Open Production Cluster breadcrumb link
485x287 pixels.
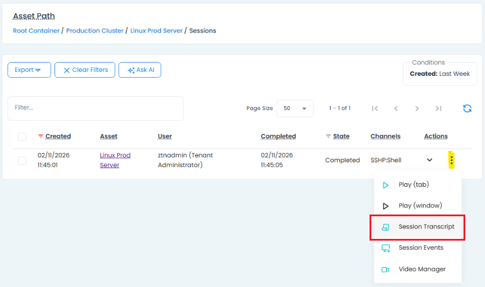tap(95, 31)
